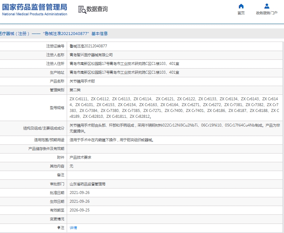Open the 详情 link
The height and width of the screenshot is (233, 284).
click(x=73, y=228)
